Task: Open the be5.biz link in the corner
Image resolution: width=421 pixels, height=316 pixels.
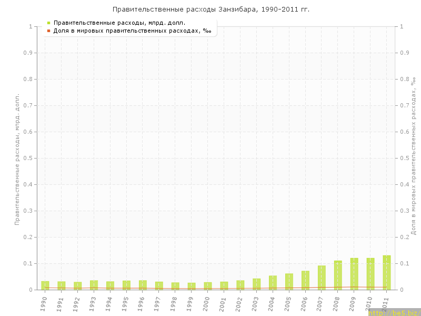Action: click(394, 312)
